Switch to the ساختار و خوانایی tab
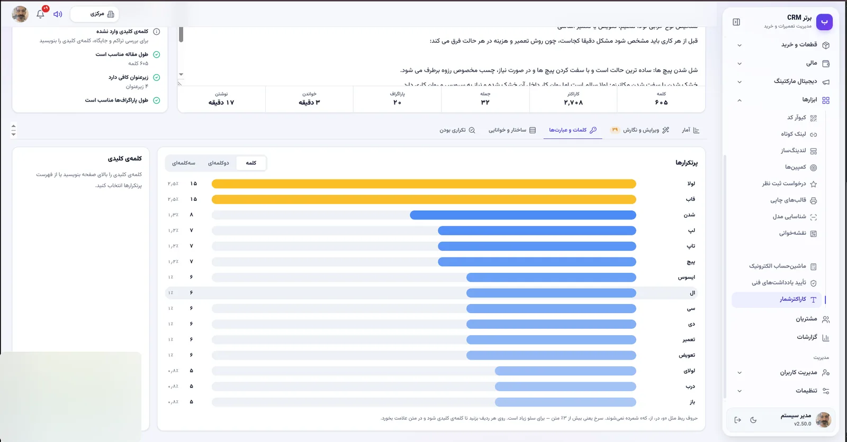This screenshot has width=847, height=442. 512,130
